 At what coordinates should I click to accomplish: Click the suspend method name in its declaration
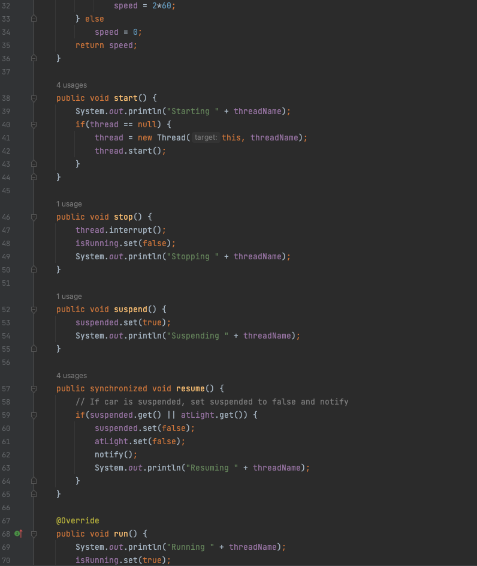(131, 309)
